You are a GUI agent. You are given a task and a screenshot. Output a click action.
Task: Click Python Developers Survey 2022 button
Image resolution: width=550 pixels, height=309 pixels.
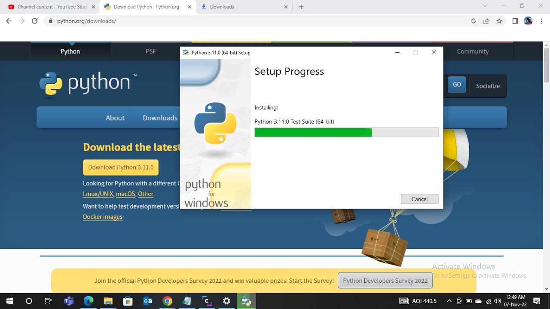385,281
